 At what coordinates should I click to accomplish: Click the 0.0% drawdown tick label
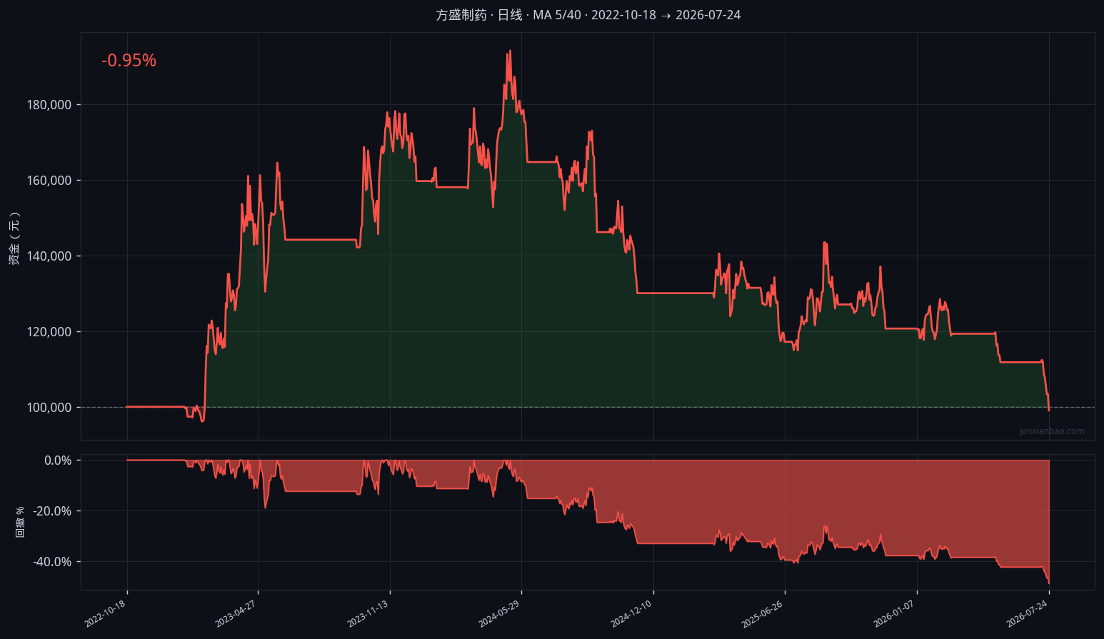pos(58,461)
